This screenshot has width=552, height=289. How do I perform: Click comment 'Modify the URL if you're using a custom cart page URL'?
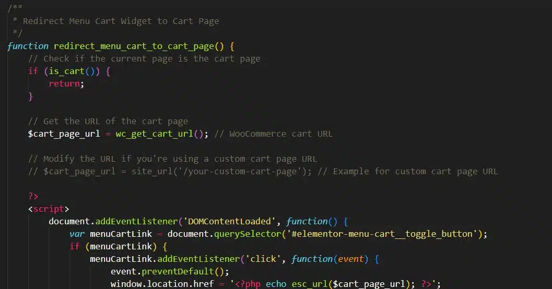point(172,159)
